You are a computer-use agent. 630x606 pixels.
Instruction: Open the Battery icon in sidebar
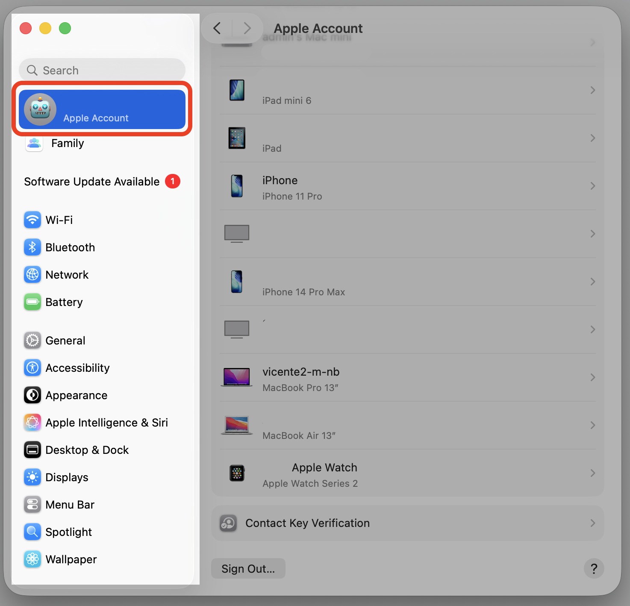[32, 302]
